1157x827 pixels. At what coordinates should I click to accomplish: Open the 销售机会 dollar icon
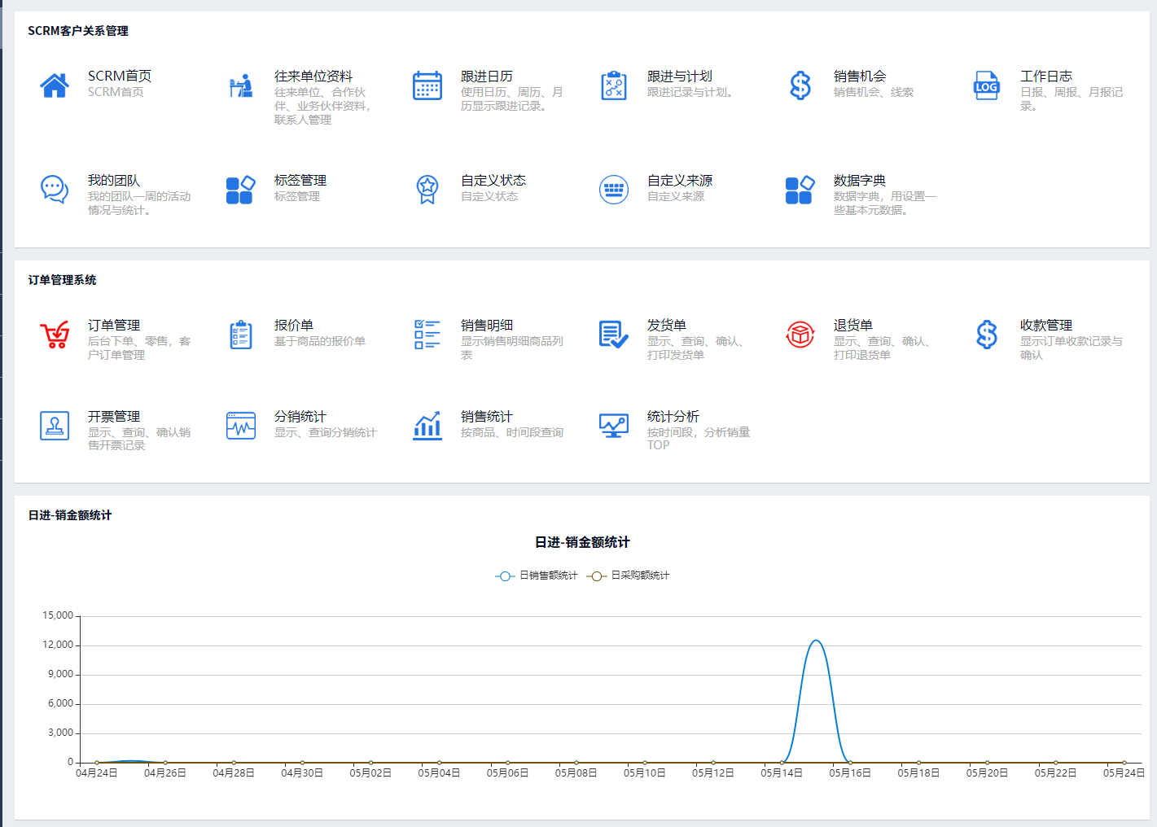[800, 85]
